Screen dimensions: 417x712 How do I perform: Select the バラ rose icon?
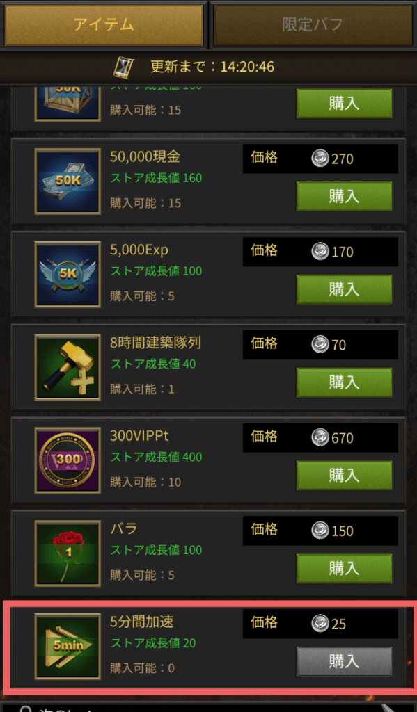[68, 553]
